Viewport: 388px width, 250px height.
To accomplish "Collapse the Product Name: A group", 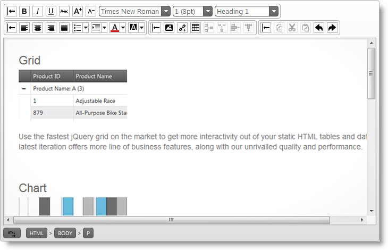I will [24, 89].
